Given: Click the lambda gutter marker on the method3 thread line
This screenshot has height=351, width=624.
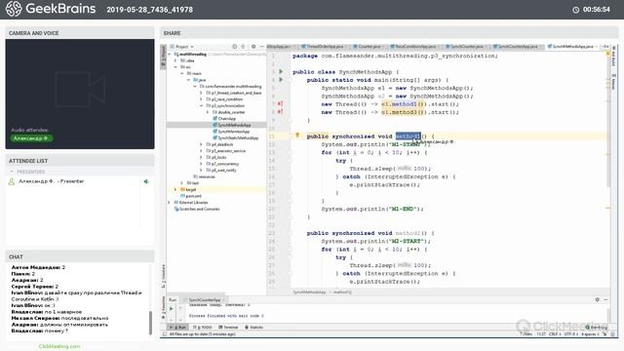Looking at the screenshot, I should (280, 112).
